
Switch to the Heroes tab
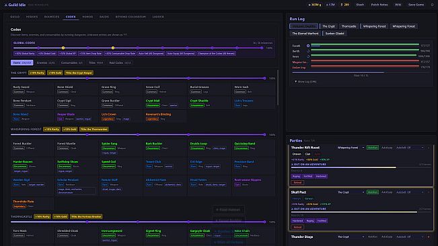[x=32, y=17]
